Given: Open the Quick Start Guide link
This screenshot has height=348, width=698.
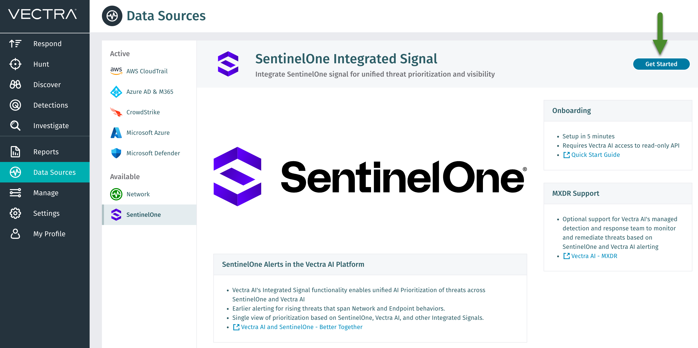Looking at the screenshot, I should pyautogui.click(x=595, y=155).
